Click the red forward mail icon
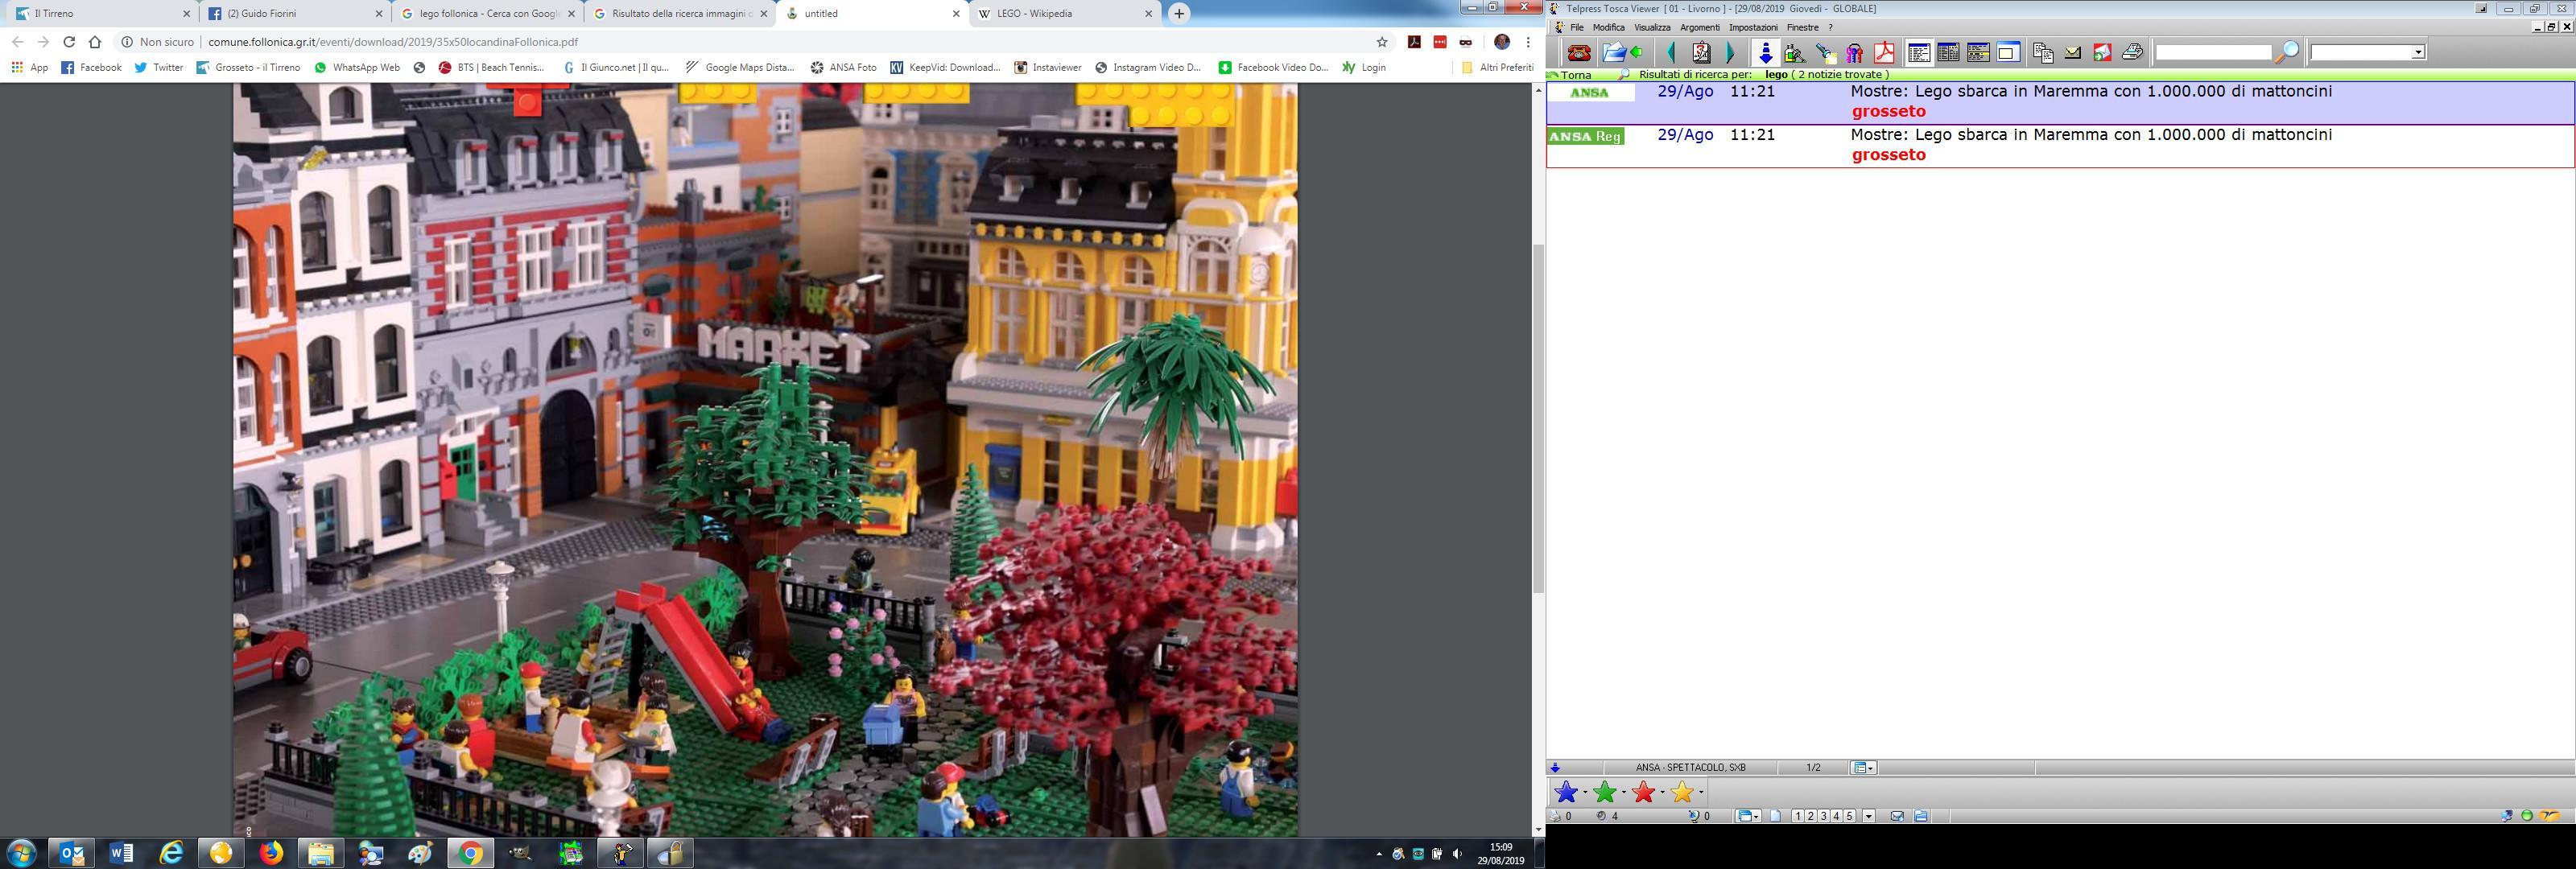This screenshot has height=869, width=2576. click(2102, 52)
